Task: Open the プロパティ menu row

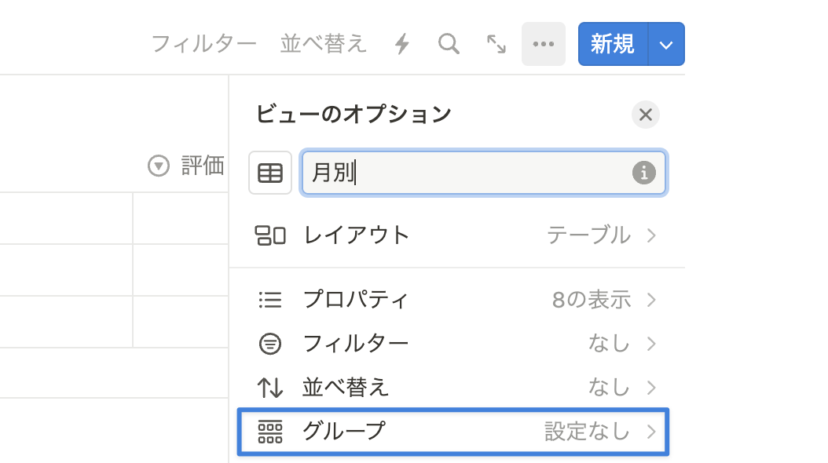Action: [x=456, y=300]
